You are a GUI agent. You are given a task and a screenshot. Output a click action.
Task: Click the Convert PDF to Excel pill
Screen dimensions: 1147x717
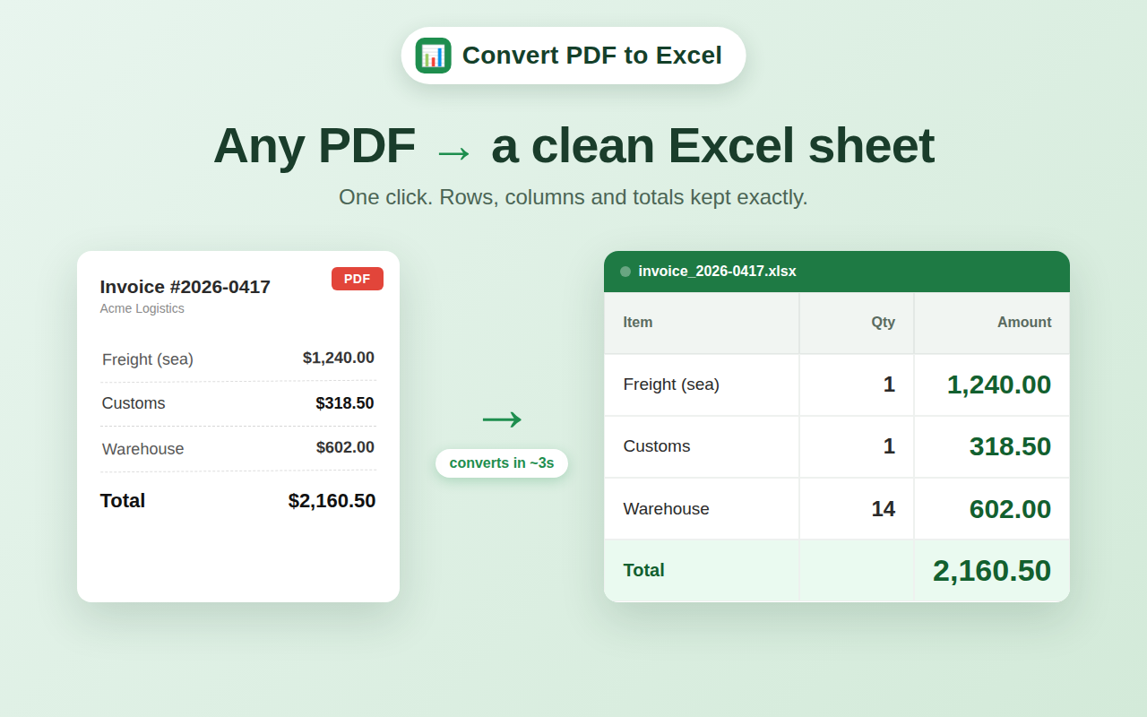click(x=573, y=56)
